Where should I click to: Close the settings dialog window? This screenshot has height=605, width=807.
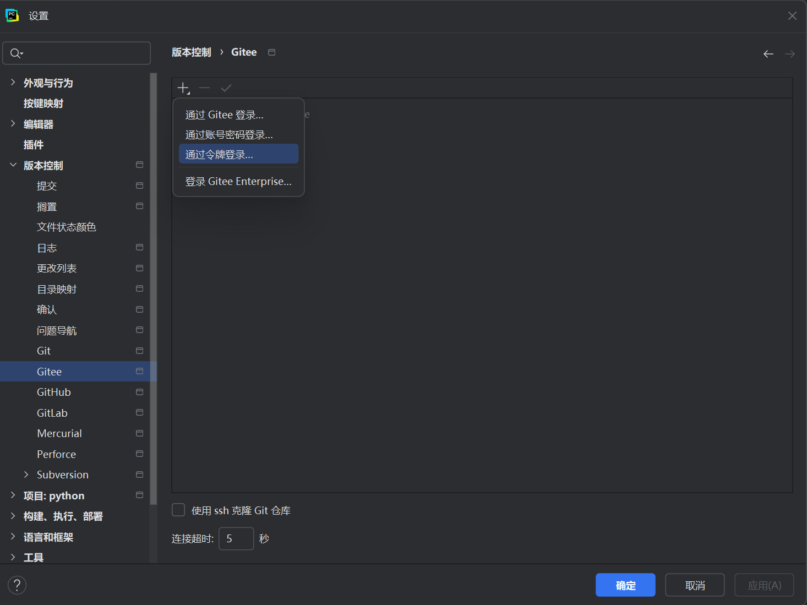[792, 16]
